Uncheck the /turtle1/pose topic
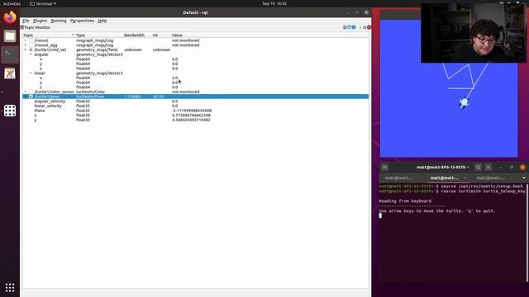The height and width of the screenshot is (297, 529). [31, 97]
